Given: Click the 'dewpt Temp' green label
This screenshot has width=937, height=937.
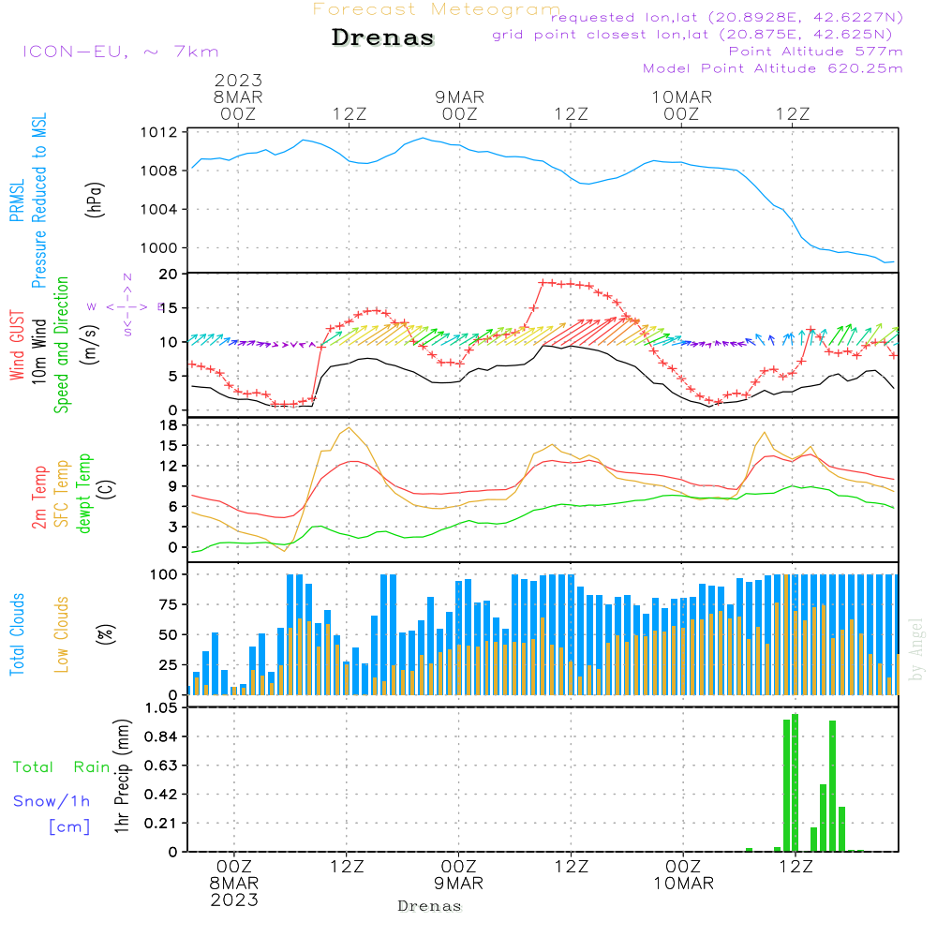Looking at the screenshot, I should coord(83,493).
